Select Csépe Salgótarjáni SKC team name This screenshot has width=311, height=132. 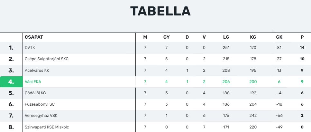[x=47, y=59]
